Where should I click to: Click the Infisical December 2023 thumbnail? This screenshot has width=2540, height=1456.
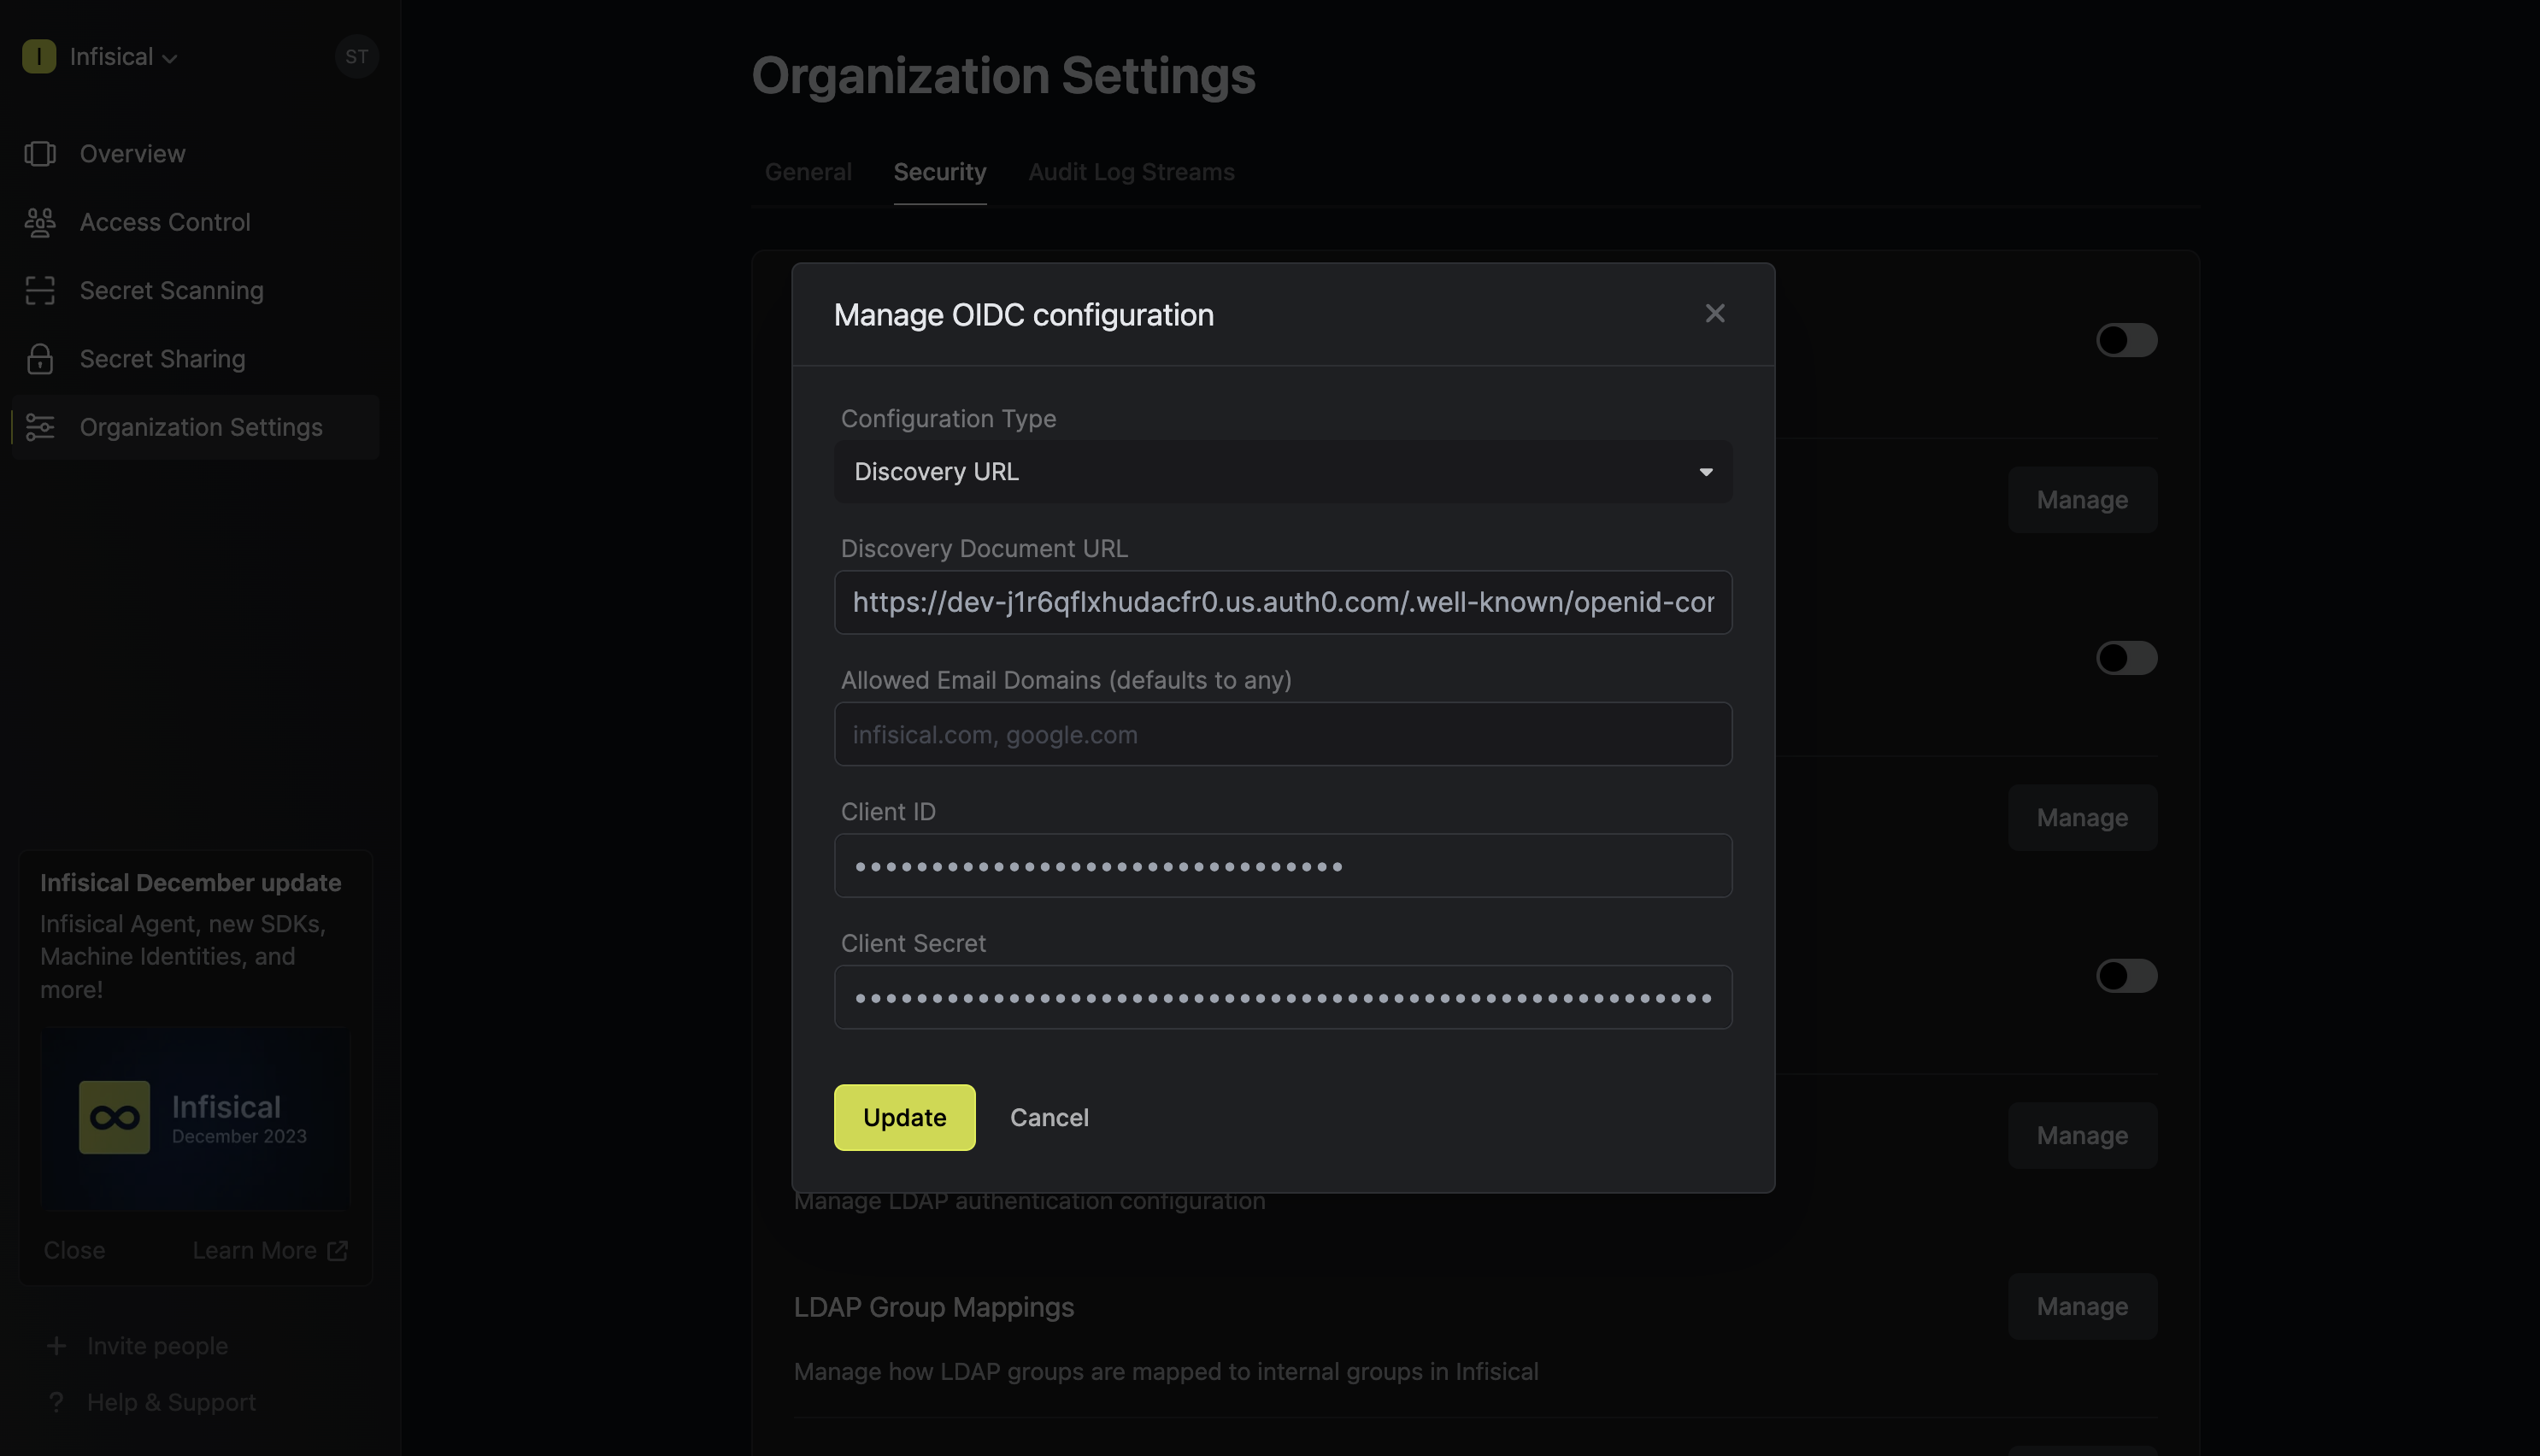[195, 1117]
